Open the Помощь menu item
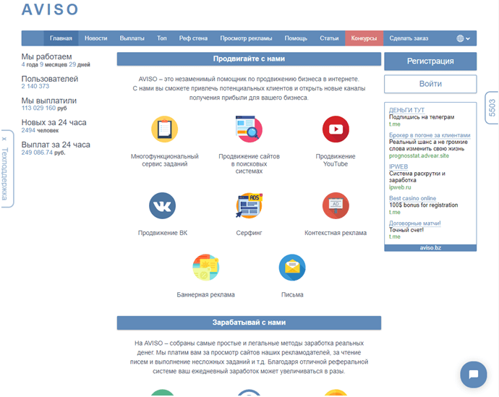The height and width of the screenshot is (397, 499). click(296, 38)
